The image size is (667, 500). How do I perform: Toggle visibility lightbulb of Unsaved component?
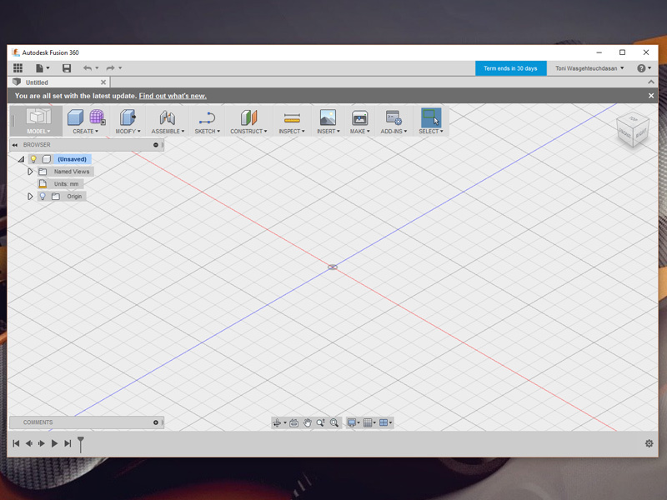(x=33, y=159)
